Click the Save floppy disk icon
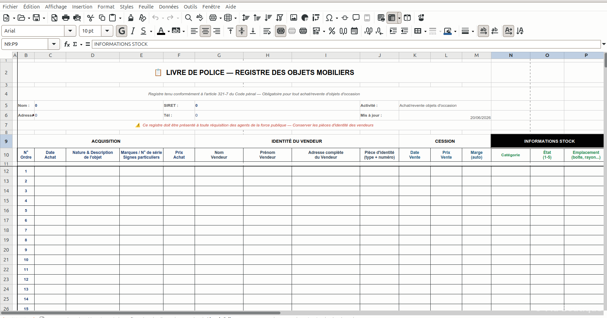 pyautogui.click(x=36, y=18)
